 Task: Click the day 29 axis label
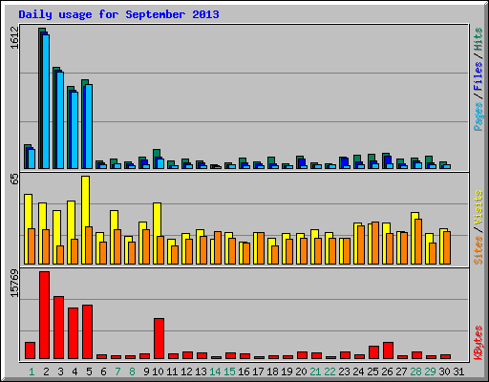[x=430, y=371]
